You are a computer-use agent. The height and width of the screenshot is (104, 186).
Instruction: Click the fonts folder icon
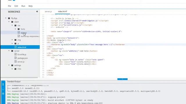coord(19,29)
